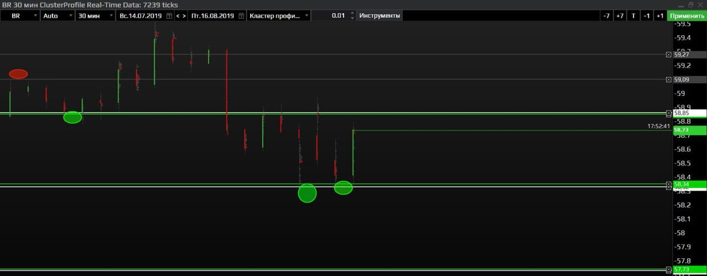Image resolution: width=707 pixels, height=276 pixels.
Task: Click the white 58,85 price label
Action: pos(689,112)
